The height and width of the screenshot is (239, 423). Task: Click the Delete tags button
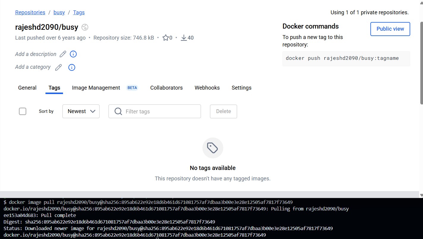point(224,111)
